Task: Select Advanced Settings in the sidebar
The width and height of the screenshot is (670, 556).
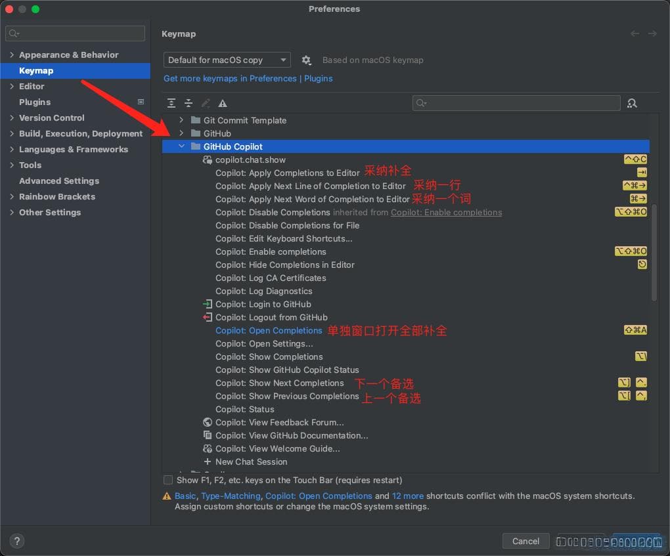Action: click(75, 181)
